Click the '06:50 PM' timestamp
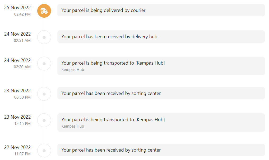Screen dimensions: 269x160 [22, 97]
